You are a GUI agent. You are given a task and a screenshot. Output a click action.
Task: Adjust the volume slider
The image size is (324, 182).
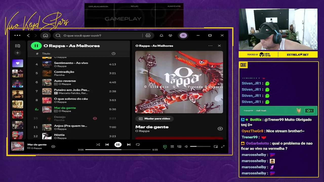point(200,146)
